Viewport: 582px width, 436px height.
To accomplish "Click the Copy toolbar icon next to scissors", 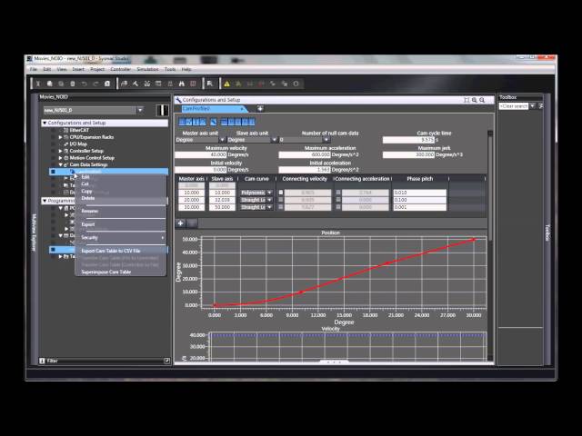I will point(50,84).
